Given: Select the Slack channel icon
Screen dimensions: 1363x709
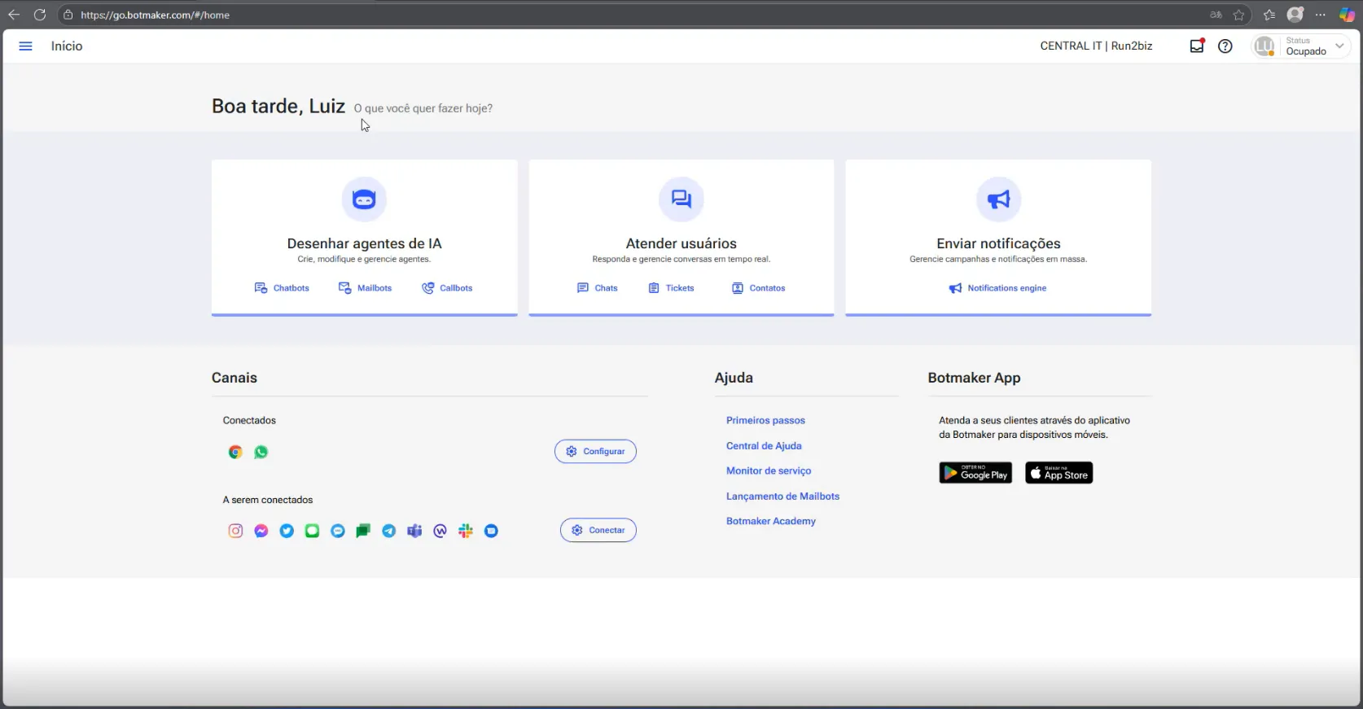Looking at the screenshot, I should point(466,531).
